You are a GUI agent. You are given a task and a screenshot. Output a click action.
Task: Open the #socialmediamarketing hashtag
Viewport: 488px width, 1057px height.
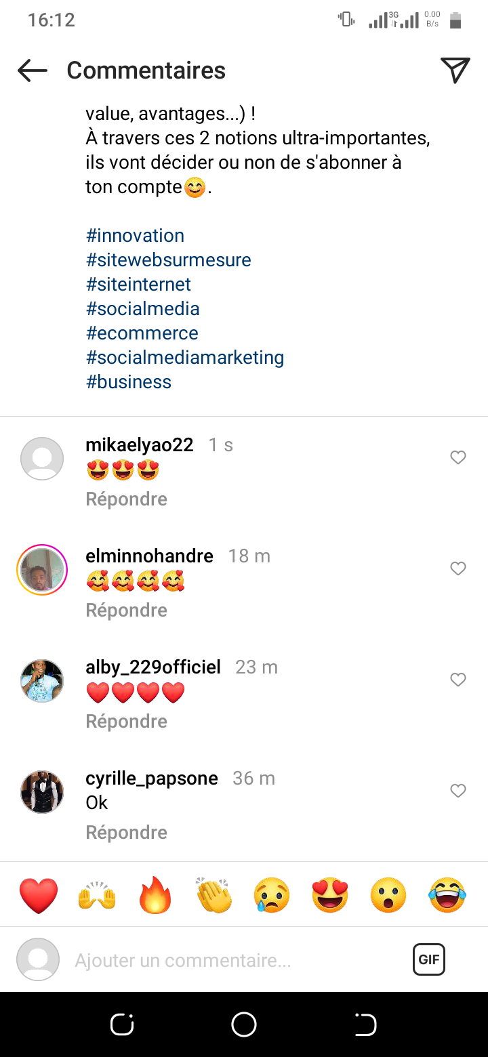coord(185,358)
